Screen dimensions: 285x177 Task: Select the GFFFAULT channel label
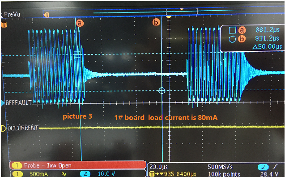tap(18, 103)
